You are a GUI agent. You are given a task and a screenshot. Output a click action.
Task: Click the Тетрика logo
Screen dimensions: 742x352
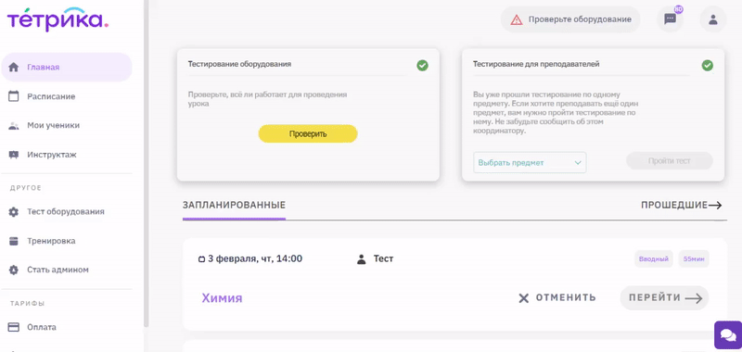pos(58,19)
